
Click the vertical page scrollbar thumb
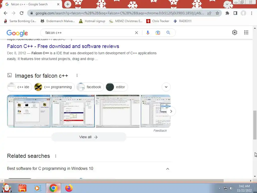click(255, 125)
